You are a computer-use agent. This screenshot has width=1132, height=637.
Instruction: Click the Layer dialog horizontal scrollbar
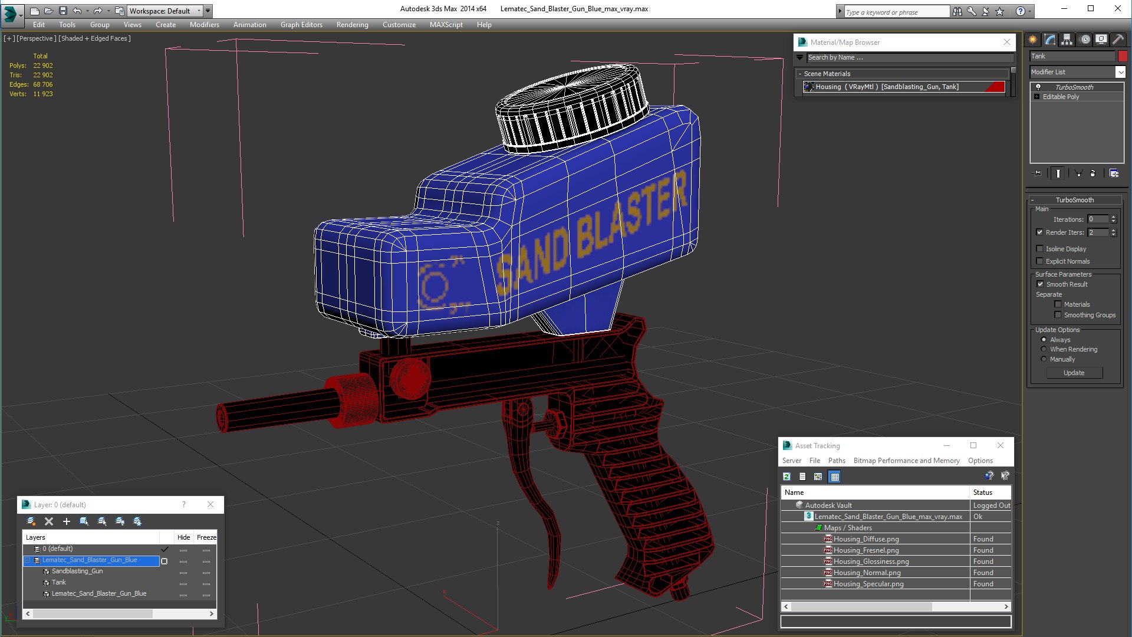119,614
